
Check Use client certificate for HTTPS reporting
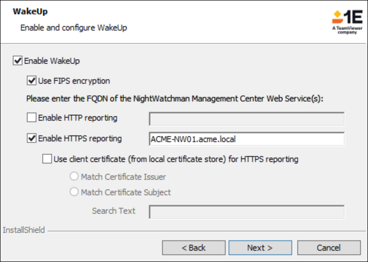click(47, 159)
